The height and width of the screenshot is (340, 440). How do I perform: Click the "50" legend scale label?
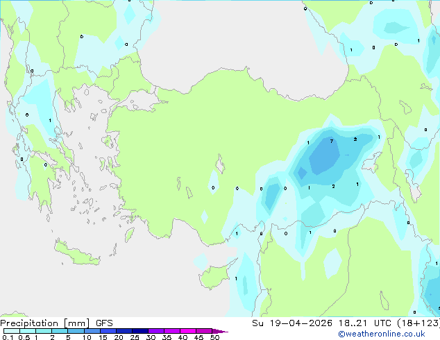coord(214,337)
